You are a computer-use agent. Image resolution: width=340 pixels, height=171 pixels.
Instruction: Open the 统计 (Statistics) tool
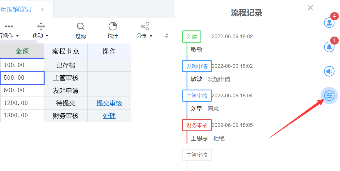point(113,30)
